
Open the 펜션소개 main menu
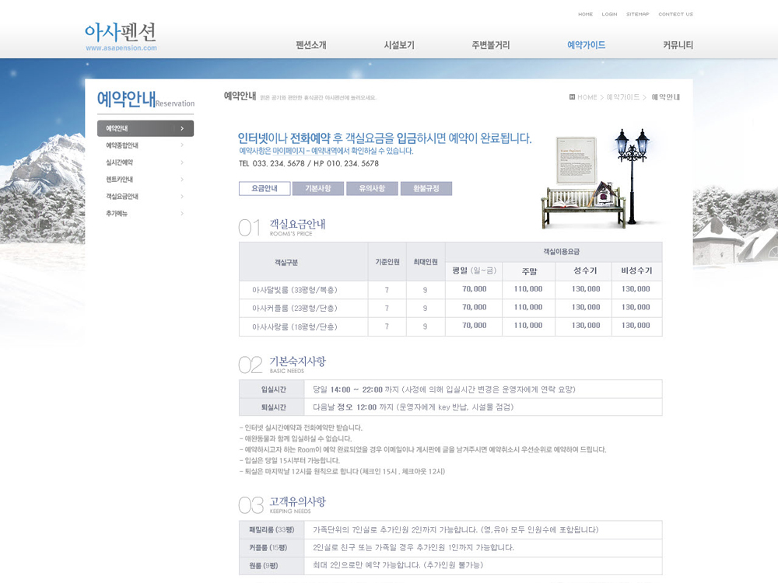(311, 45)
